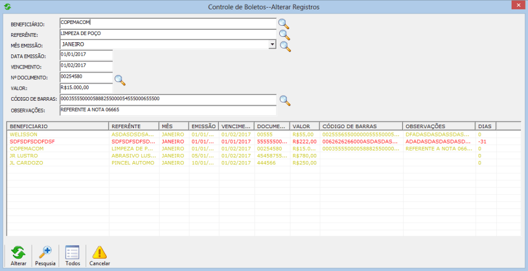Click the Código de Barras input field

(168, 100)
